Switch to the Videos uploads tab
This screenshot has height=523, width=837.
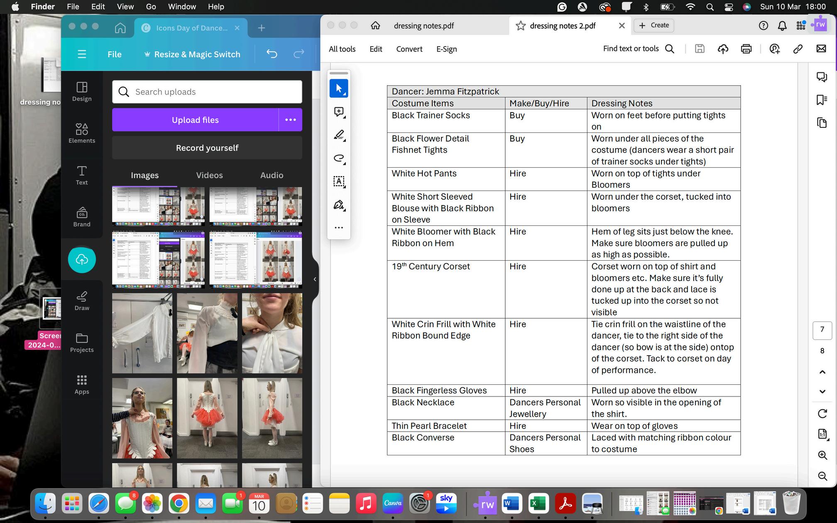coord(209,175)
